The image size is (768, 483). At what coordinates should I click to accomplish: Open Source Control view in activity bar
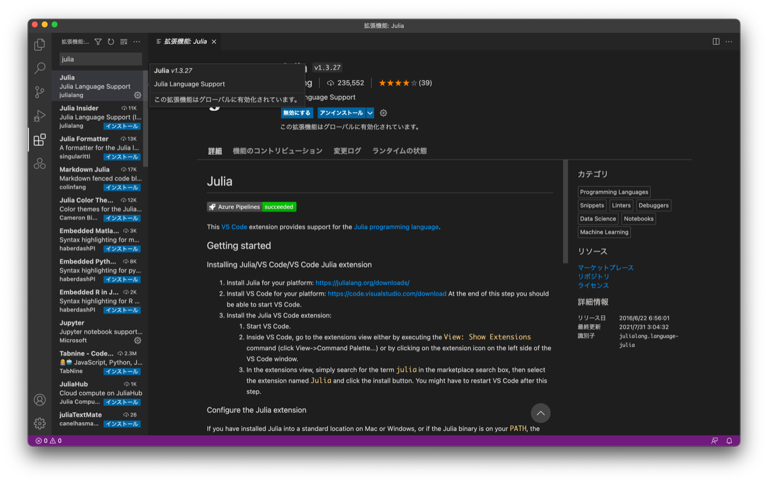[39, 92]
